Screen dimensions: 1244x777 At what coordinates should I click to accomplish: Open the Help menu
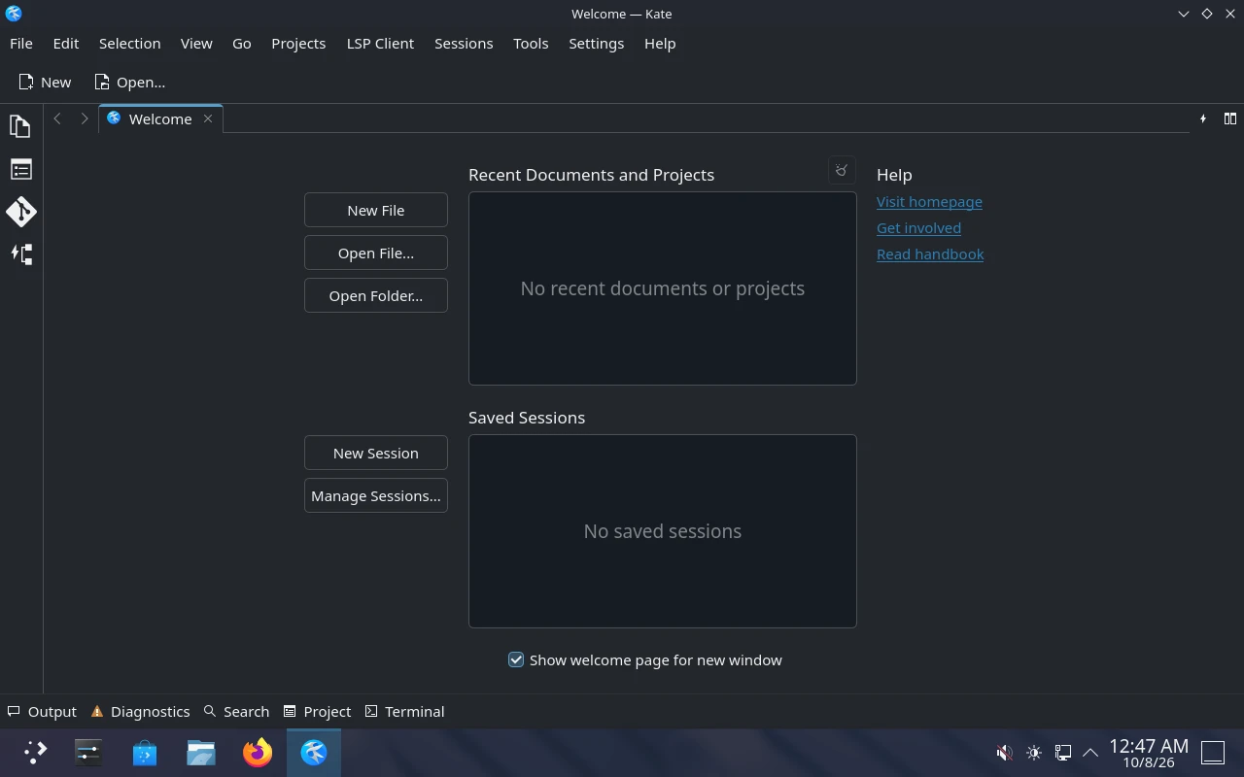(660, 44)
